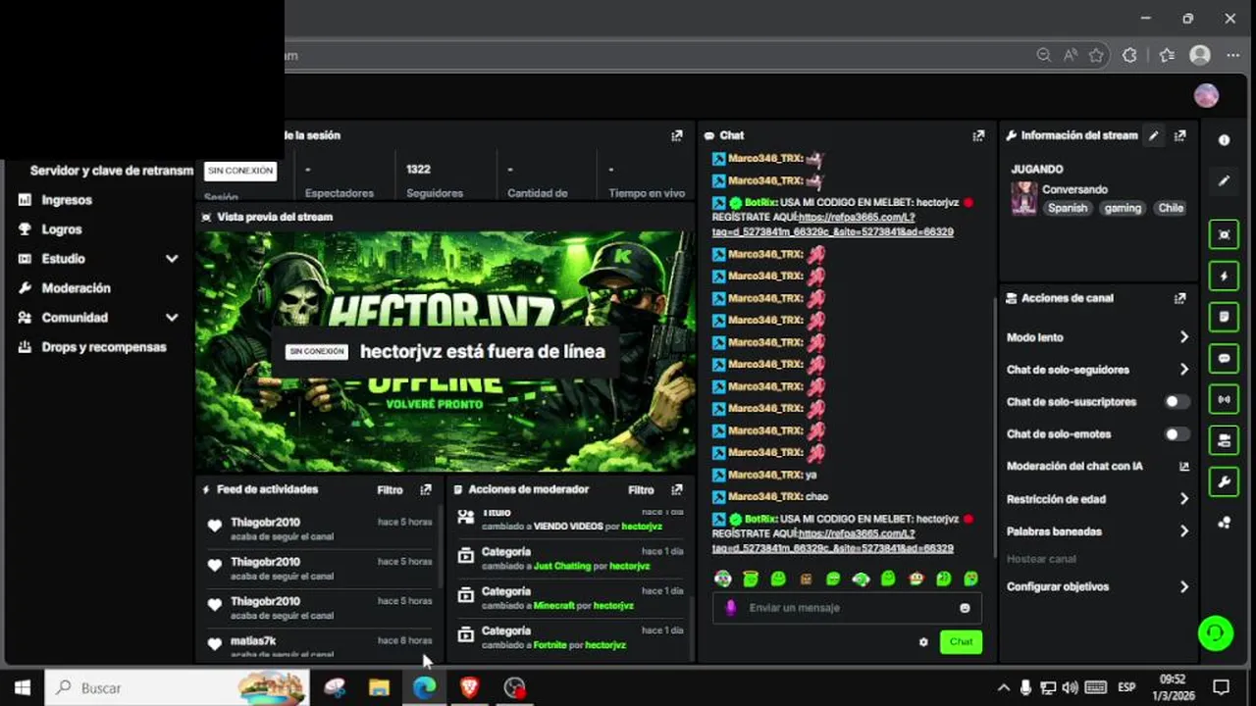Viewport: 1256px width, 706px height.
Task: Open the emoji picker in chat input
Action: coord(965,608)
